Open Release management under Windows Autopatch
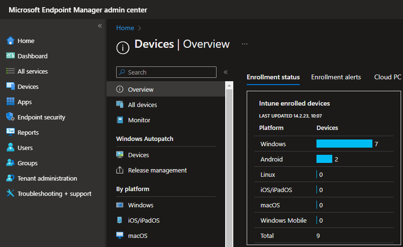403x247 pixels. (x=157, y=170)
